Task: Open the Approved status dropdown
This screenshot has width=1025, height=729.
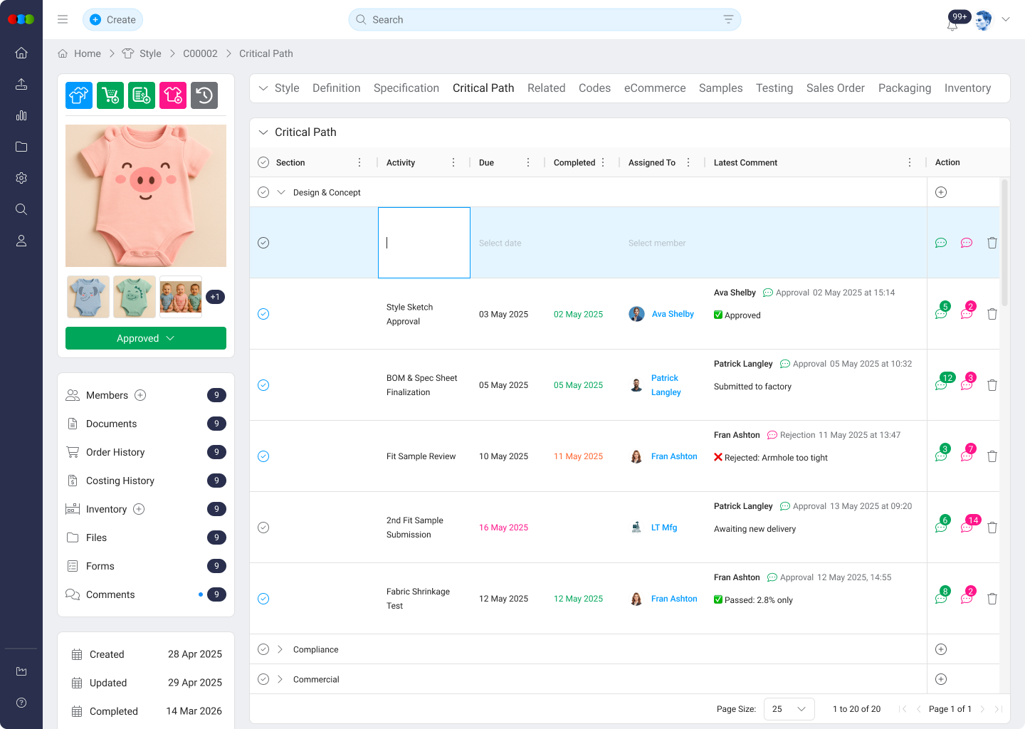Action: (146, 338)
